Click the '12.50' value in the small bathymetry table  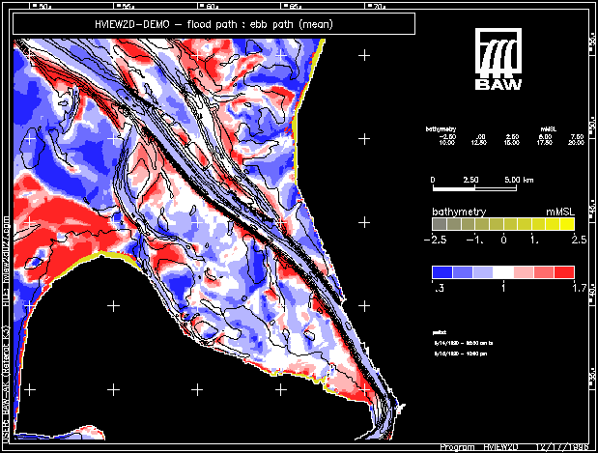479,143
